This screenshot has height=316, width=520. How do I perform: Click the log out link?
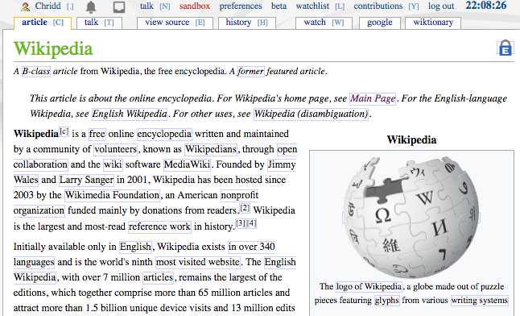441,6
